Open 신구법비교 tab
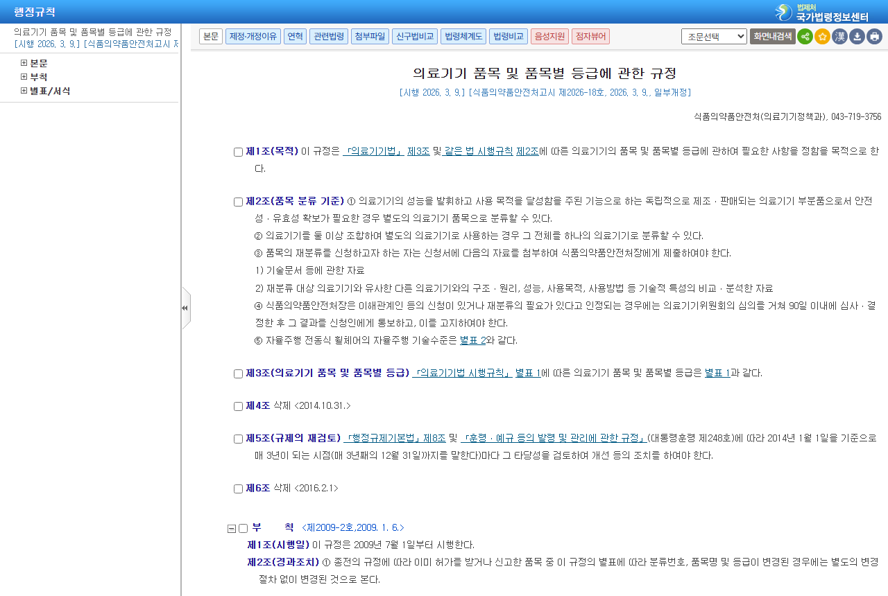Image resolution: width=888 pixels, height=596 pixels. [415, 36]
